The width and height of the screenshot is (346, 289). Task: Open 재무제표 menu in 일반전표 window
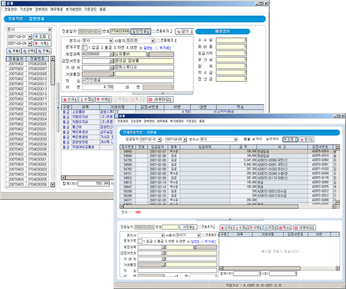tap(56, 9)
